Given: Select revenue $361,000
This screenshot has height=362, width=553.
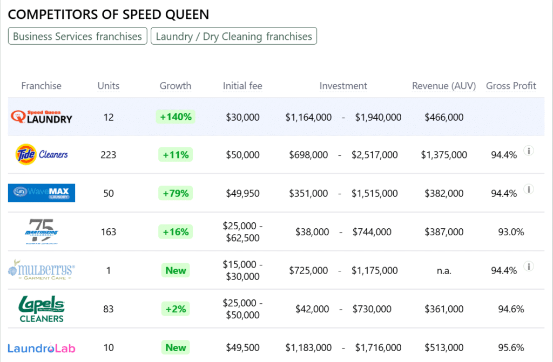Looking at the screenshot, I should coord(444,309).
